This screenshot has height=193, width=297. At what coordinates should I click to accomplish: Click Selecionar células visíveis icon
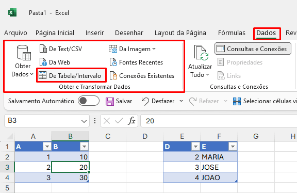237,101
